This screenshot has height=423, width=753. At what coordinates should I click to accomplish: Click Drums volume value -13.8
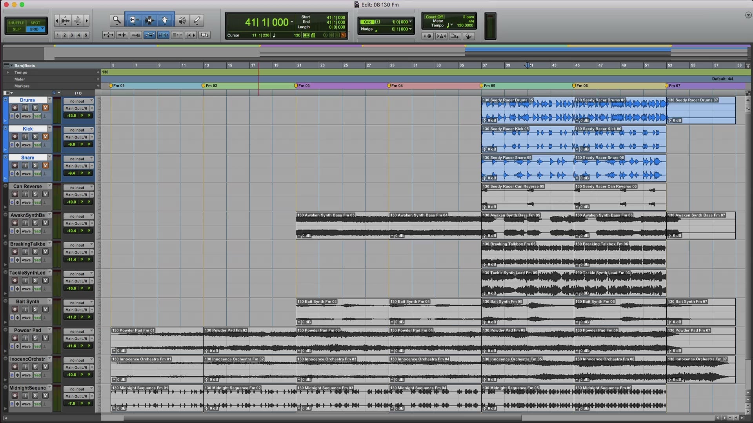pyautogui.click(x=71, y=116)
